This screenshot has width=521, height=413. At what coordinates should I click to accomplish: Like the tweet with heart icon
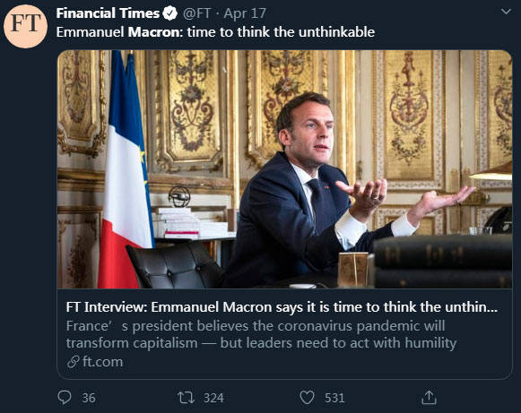(x=307, y=397)
